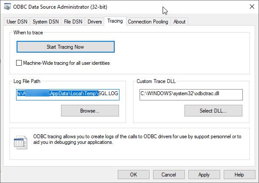This screenshot has height=183, width=259.
Task: Enable Machine-Wide tracing checkbox
Action: tap(19, 63)
